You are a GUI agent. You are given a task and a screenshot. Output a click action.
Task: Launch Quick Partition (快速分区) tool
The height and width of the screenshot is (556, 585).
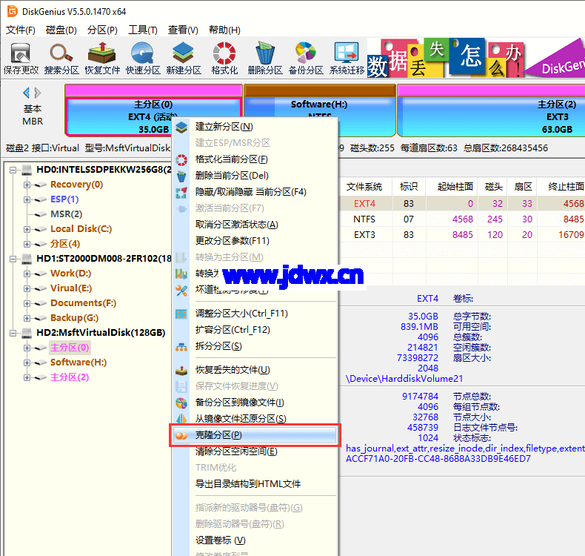(x=143, y=59)
